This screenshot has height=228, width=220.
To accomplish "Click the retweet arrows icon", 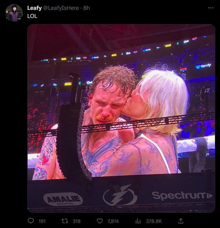I will (x=65, y=221).
